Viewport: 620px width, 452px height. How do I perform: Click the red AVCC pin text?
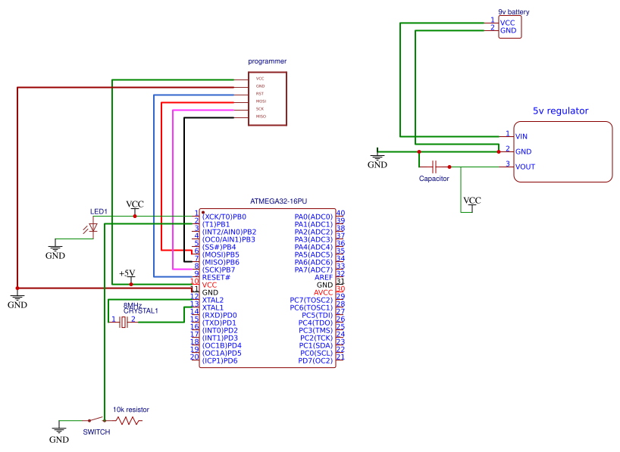[x=324, y=291]
